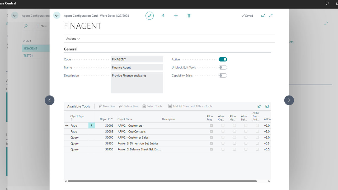The image size is (338, 190).
Task: Go to previous record arrow
Action: point(50,100)
